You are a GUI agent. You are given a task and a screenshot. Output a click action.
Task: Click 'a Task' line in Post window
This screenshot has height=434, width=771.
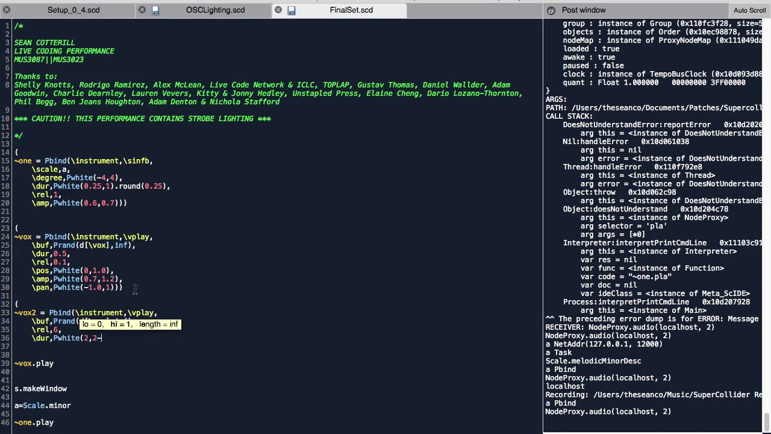tap(558, 353)
